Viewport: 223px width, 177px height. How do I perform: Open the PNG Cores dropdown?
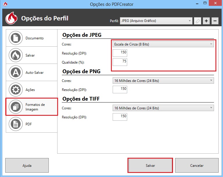[163, 80]
